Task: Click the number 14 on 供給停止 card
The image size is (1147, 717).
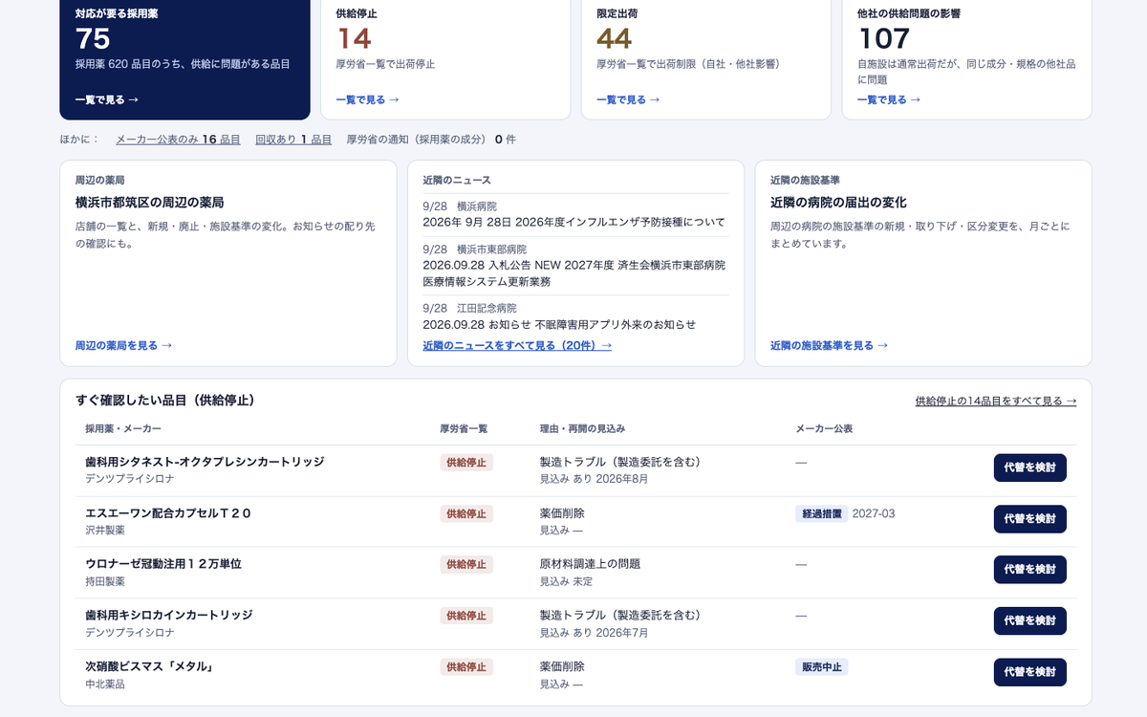Action: coord(354,38)
